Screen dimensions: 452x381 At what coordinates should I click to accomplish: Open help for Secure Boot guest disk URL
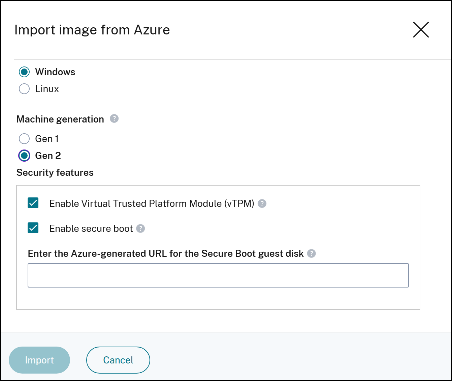312,253
